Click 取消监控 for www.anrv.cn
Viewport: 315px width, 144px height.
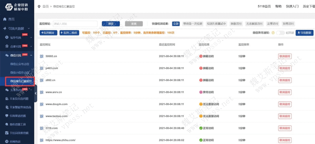285,92
